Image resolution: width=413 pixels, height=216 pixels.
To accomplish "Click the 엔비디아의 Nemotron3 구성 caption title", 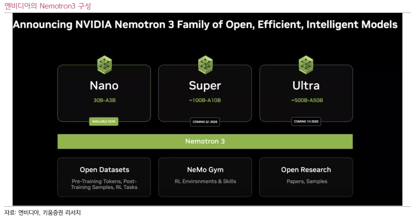I will click(47, 6).
